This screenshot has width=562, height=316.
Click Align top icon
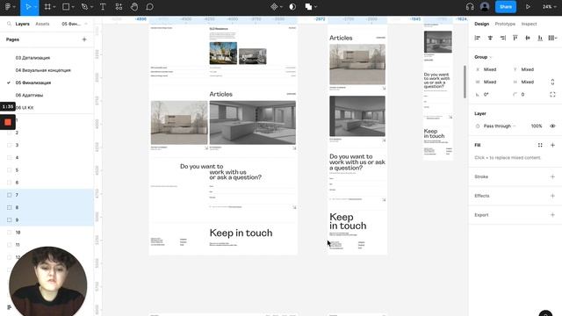515,38
